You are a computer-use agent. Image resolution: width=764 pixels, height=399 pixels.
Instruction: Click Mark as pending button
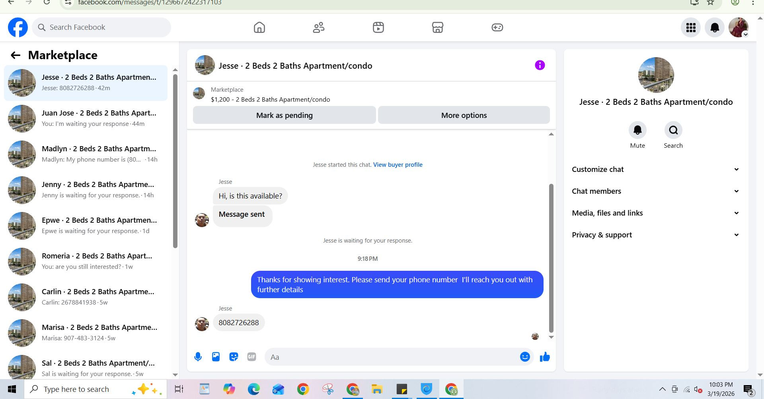pos(285,115)
